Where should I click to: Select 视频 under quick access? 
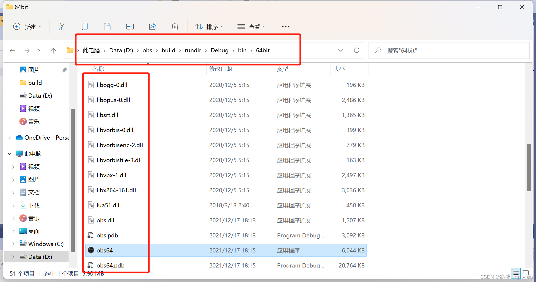pos(34,109)
